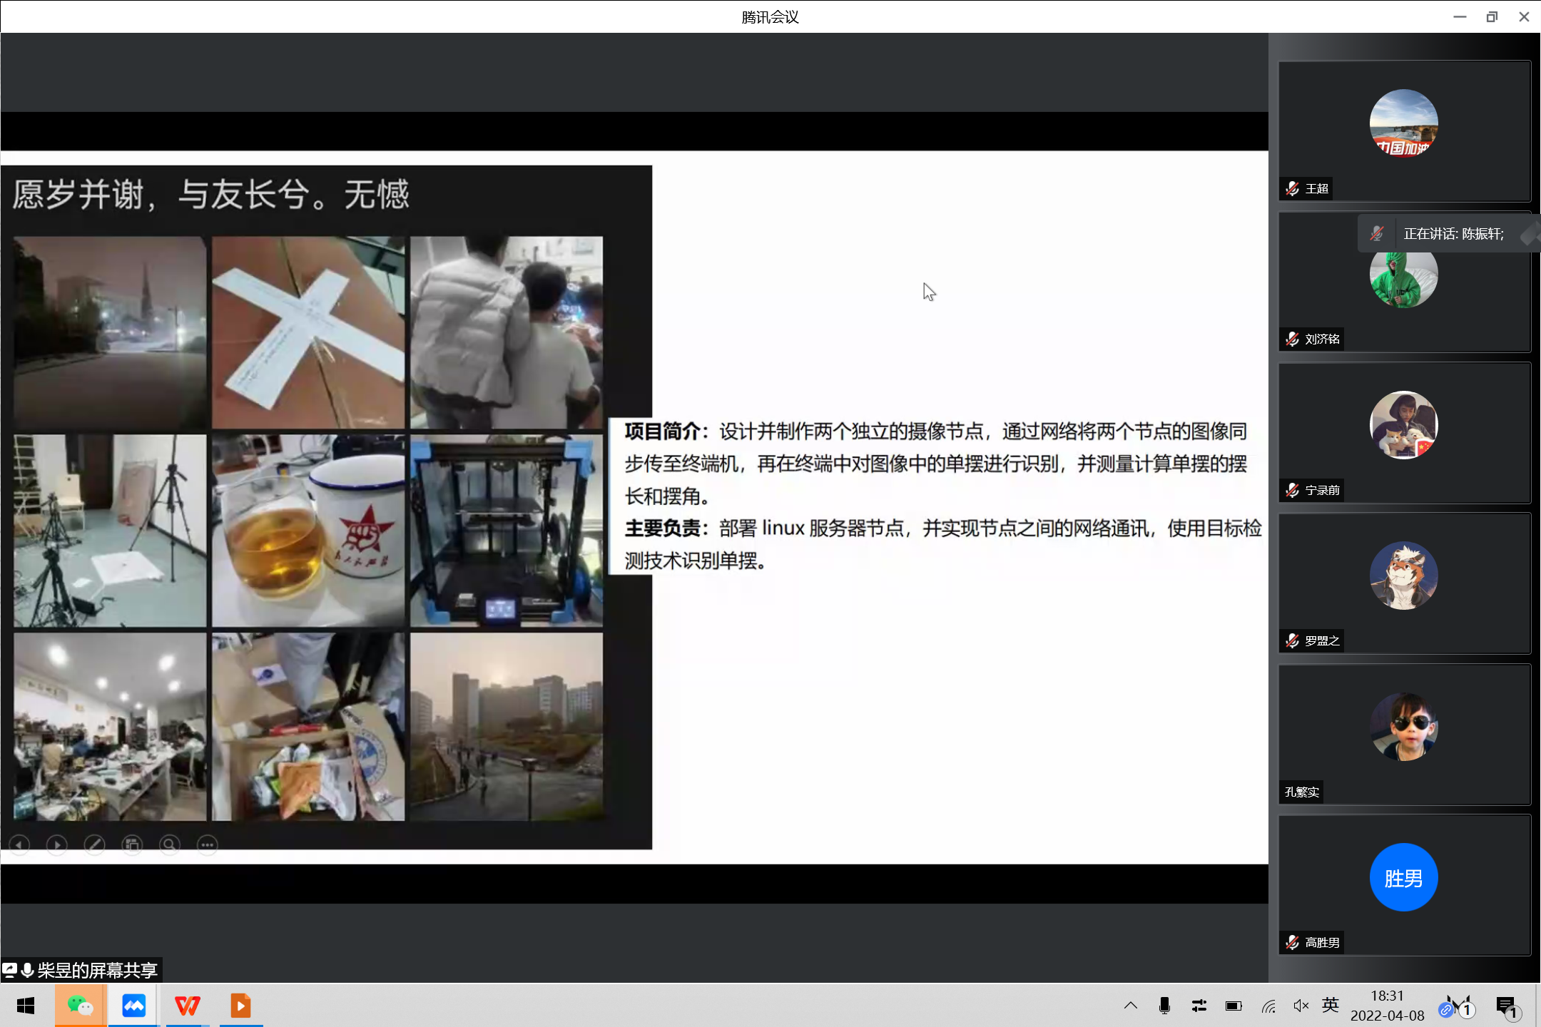Switch the 英 input language indicator

[1331, 1006]
